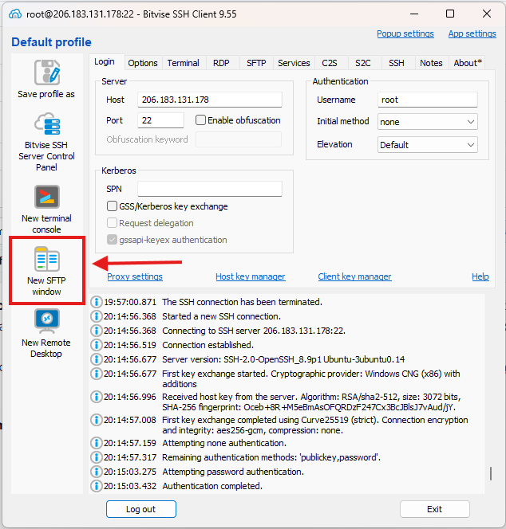Click the Port input field
506x529 pixels.
(x=160, y=120)
